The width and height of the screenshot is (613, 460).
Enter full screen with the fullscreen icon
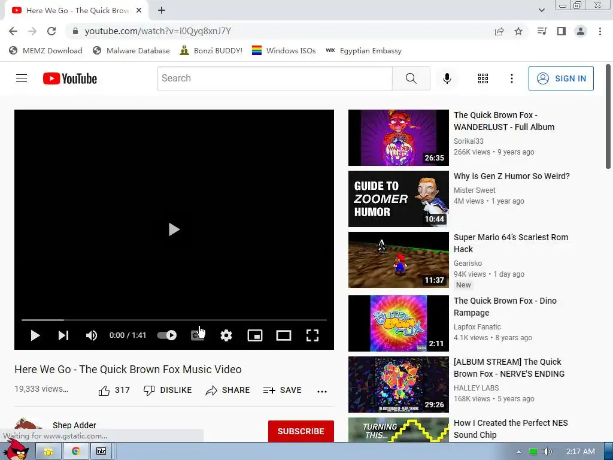click(x=312, y=335)
